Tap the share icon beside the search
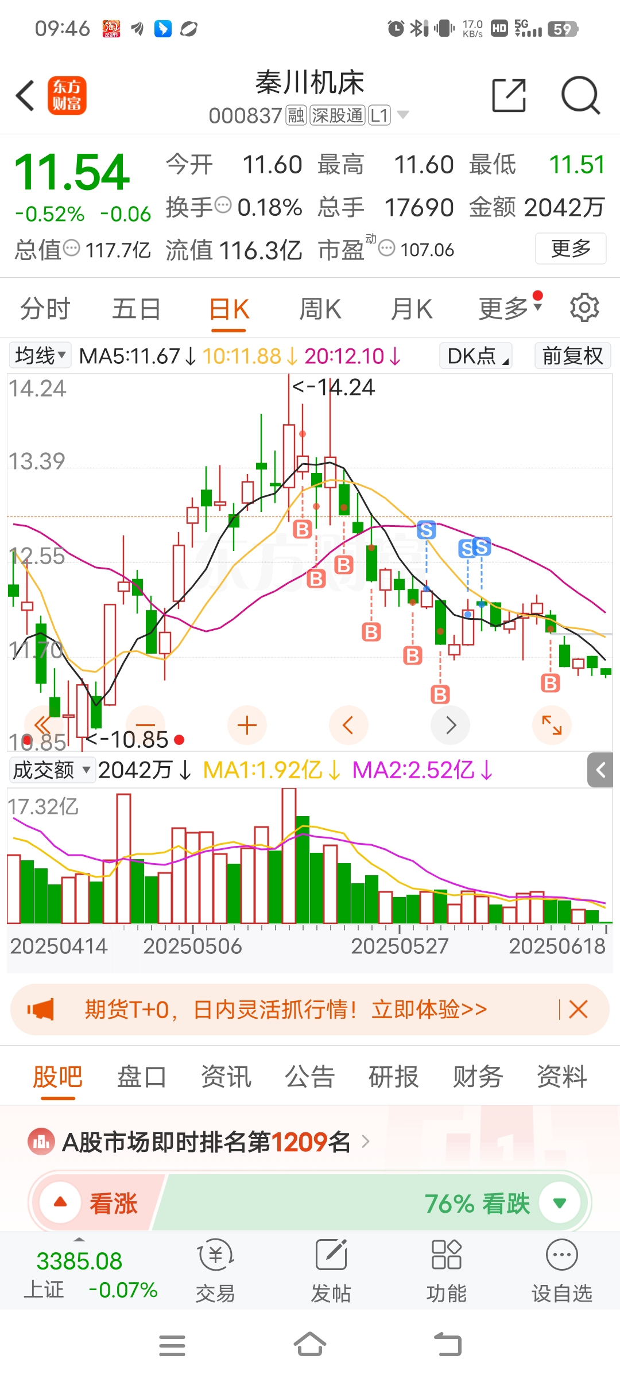Screen dimensions: 620x1382 click(509, 95)
